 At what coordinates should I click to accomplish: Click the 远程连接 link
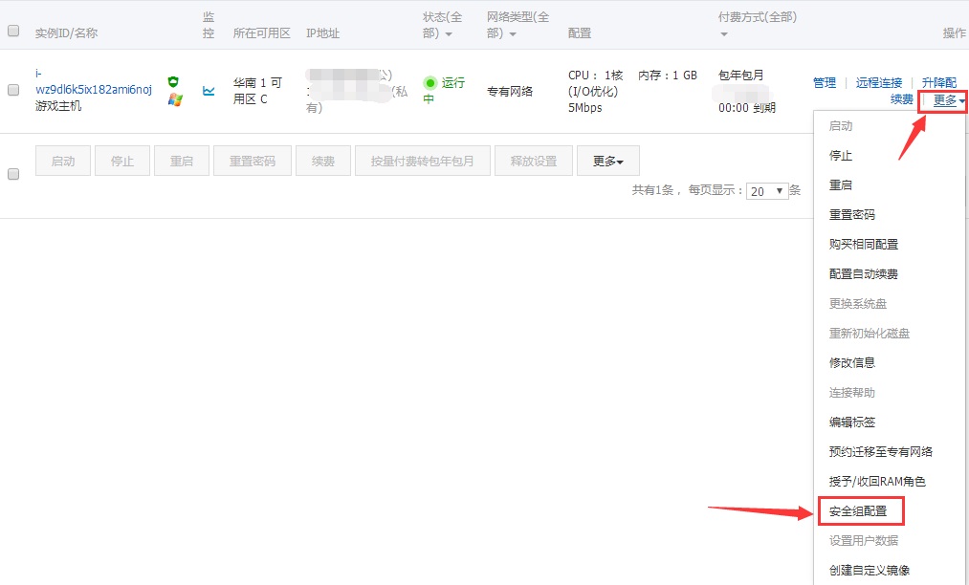[x=879, y=83]
